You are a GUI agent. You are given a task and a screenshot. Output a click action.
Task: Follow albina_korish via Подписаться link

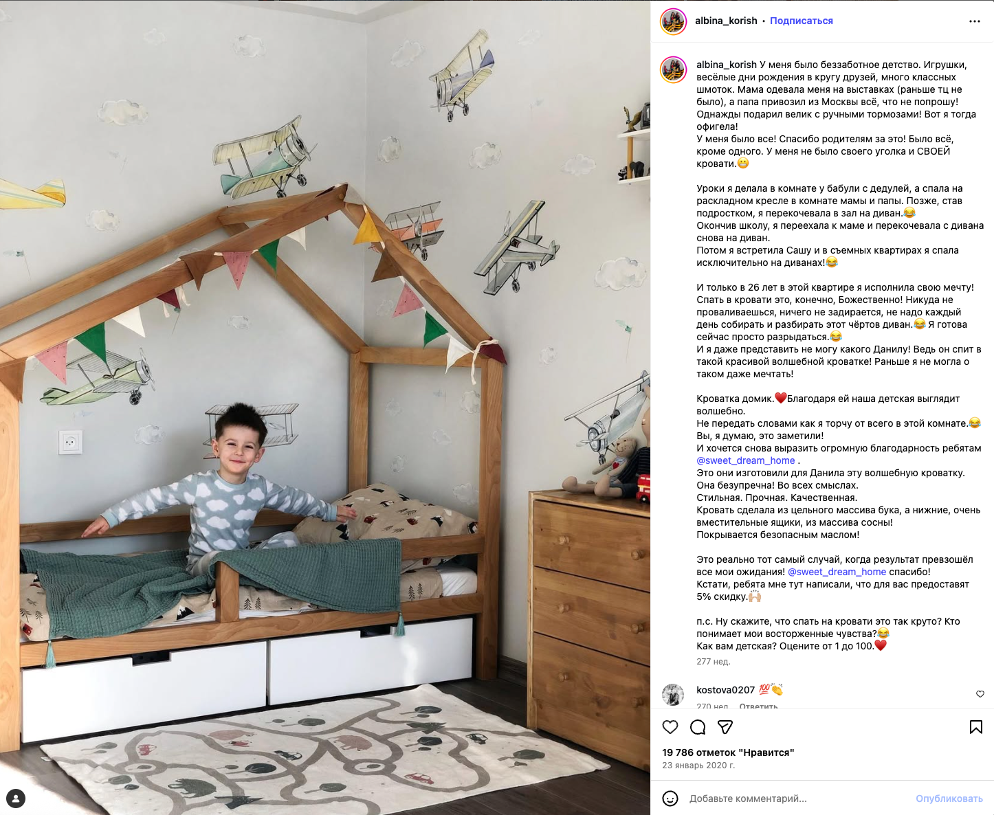pos(802,21)
